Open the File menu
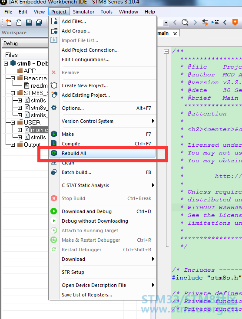The width and height of the screenshot is (242, 319). tap(8, 12)
